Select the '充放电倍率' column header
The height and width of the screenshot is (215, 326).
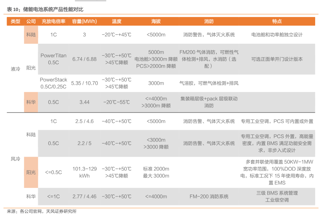pos(53,21)
